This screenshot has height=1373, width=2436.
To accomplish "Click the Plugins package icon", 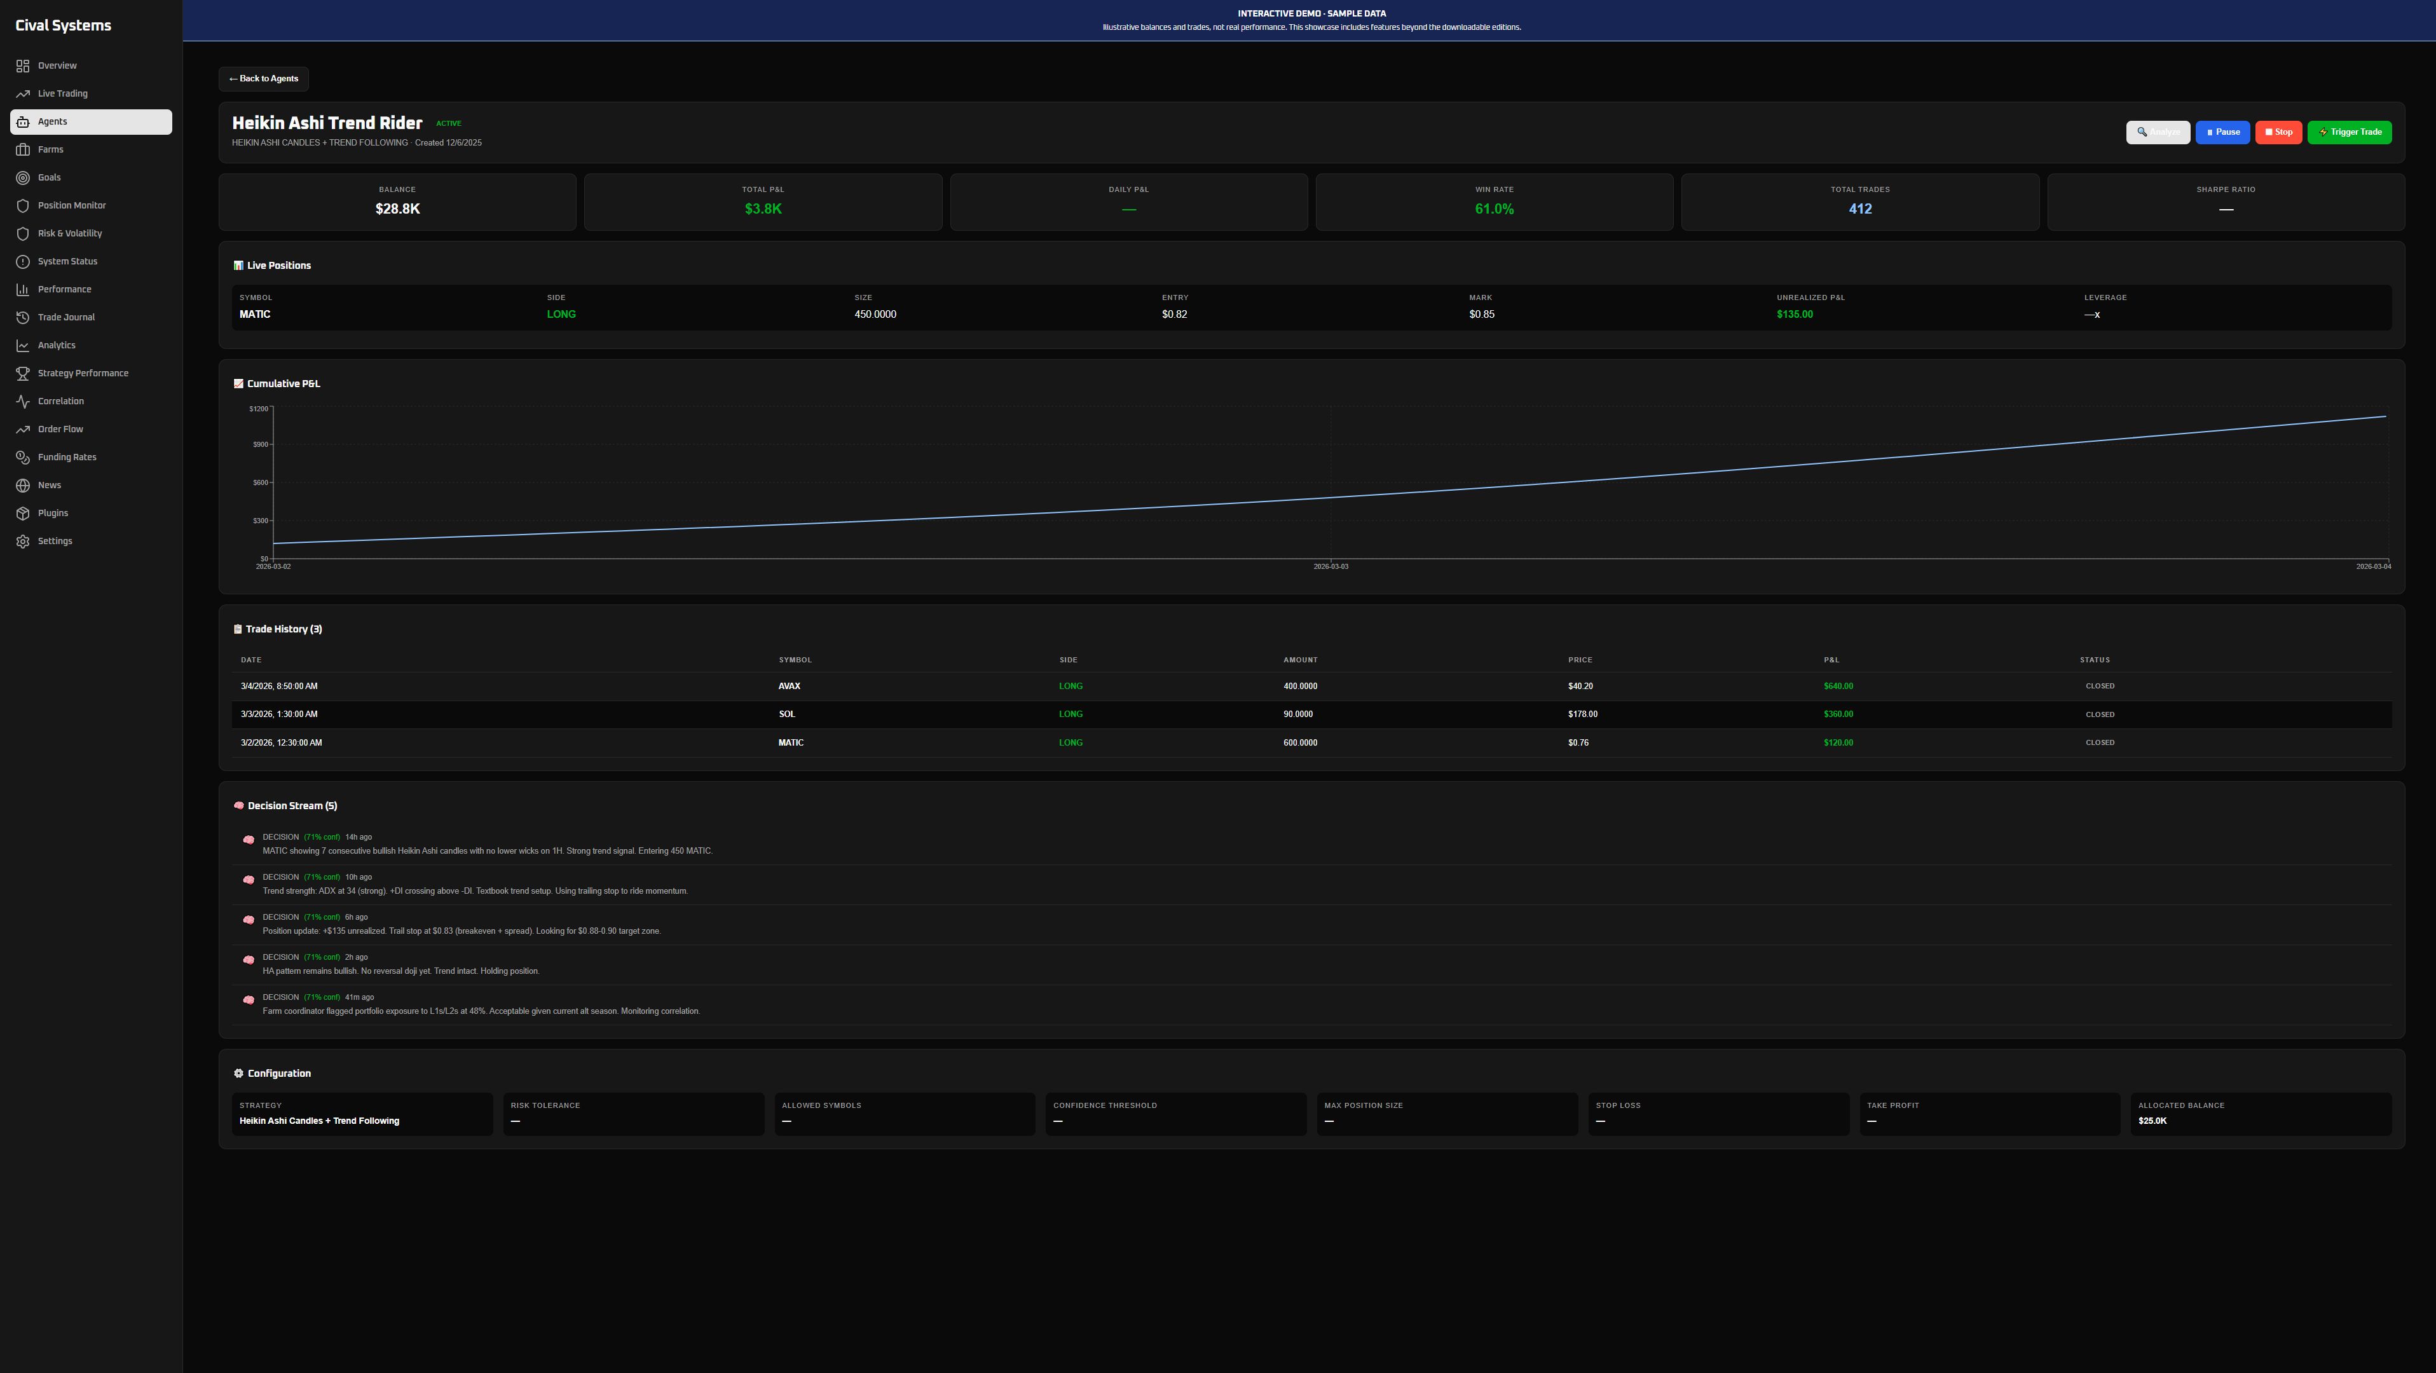I will [23, 514].
